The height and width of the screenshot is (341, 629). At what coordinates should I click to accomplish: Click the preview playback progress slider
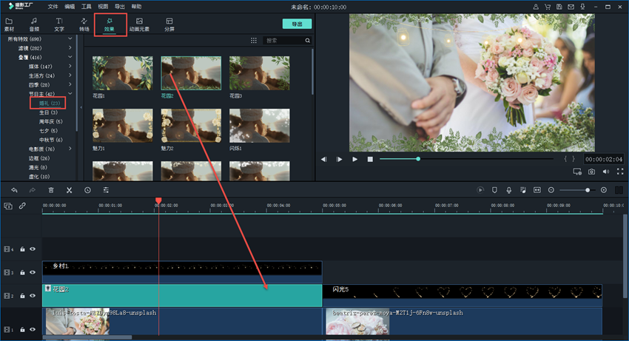click(466, 159)
